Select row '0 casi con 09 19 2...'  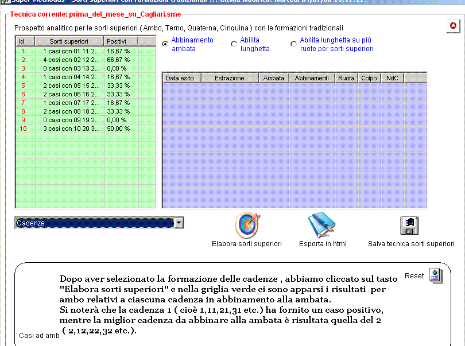[86, 120]
